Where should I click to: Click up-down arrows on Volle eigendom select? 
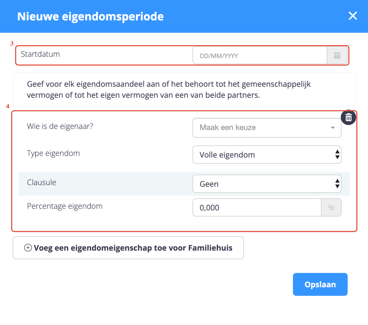coord(337,155)
